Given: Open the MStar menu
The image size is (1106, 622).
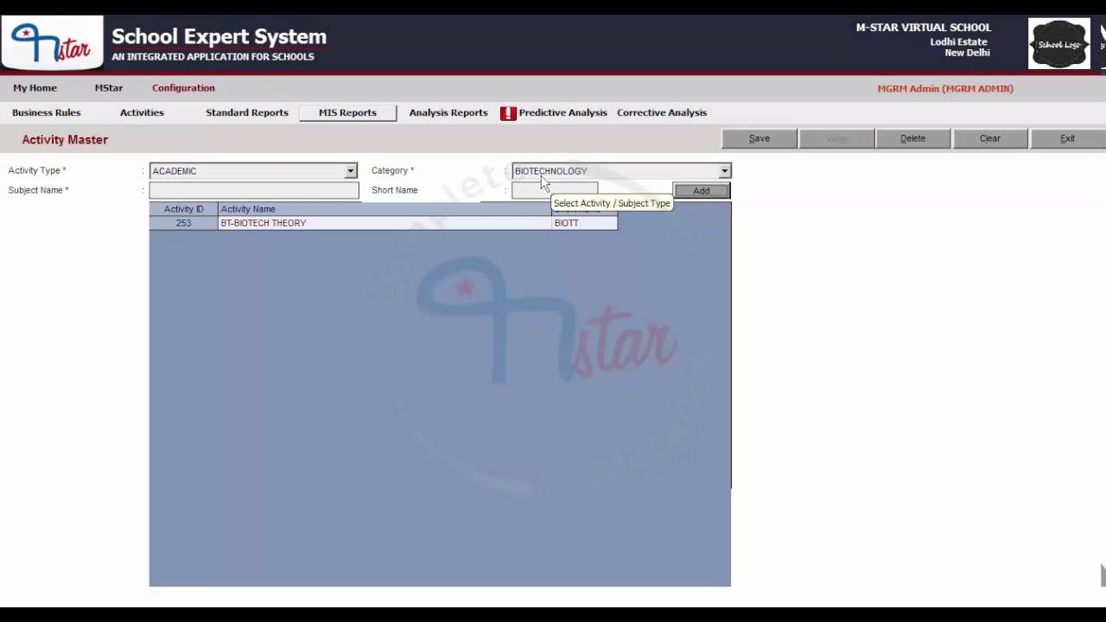Looking at the screenshot, I should (109, 88).
